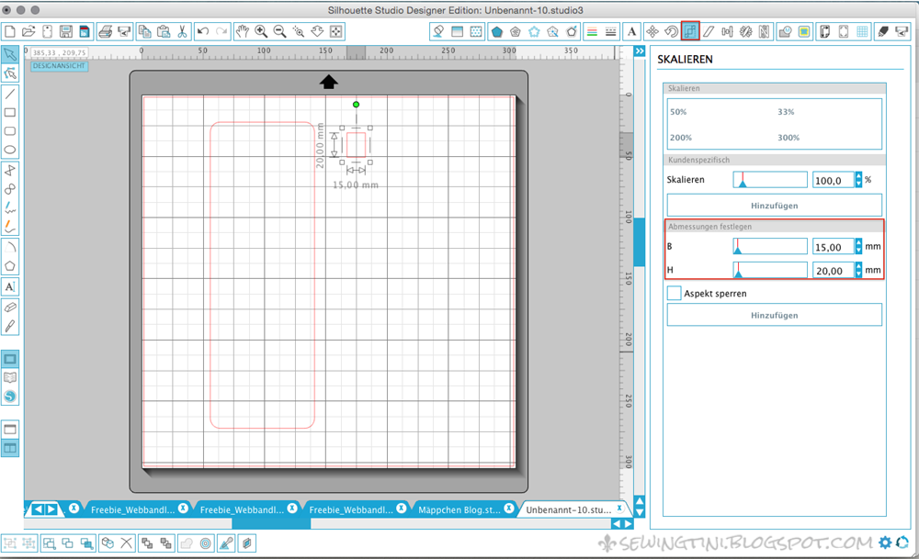Open the move panel icon
This screenshot has height=559, width=919.
[652, 31]
